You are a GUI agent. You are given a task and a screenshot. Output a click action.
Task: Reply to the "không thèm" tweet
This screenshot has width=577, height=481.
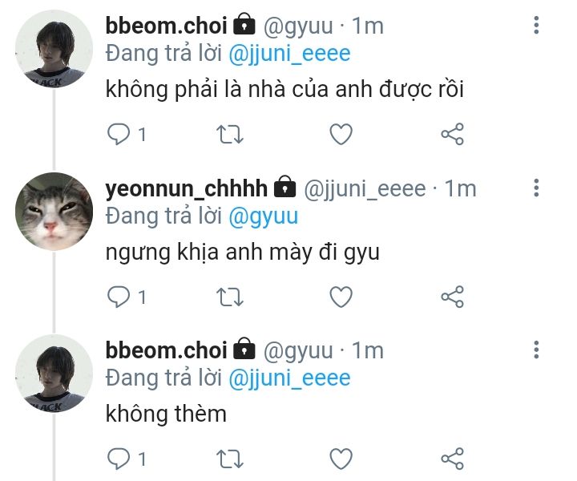point(119,459)
